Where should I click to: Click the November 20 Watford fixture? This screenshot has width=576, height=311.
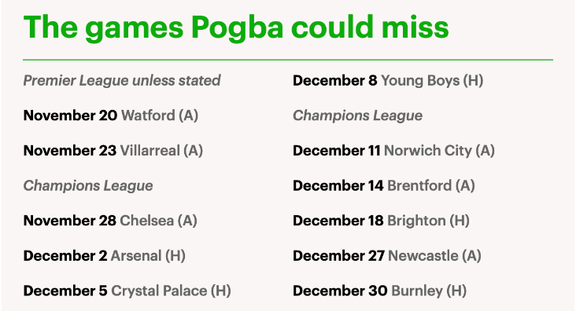(x=111, y=115)
